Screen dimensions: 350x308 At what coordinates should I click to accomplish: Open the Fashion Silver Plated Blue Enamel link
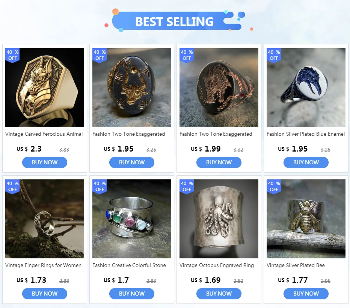point(306,134)
